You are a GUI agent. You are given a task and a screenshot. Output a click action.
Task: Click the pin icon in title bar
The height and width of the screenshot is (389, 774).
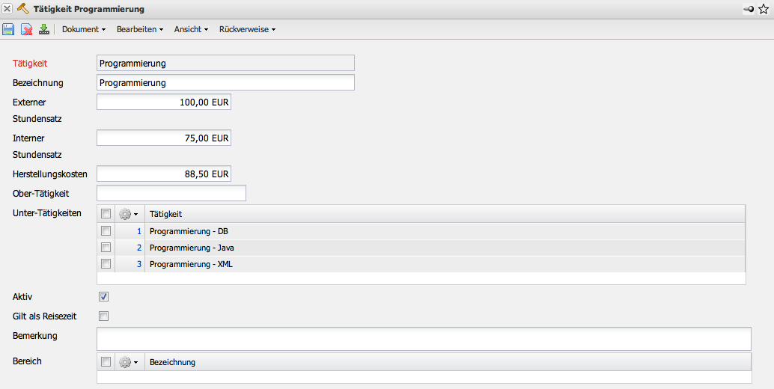tap(749, 9)
